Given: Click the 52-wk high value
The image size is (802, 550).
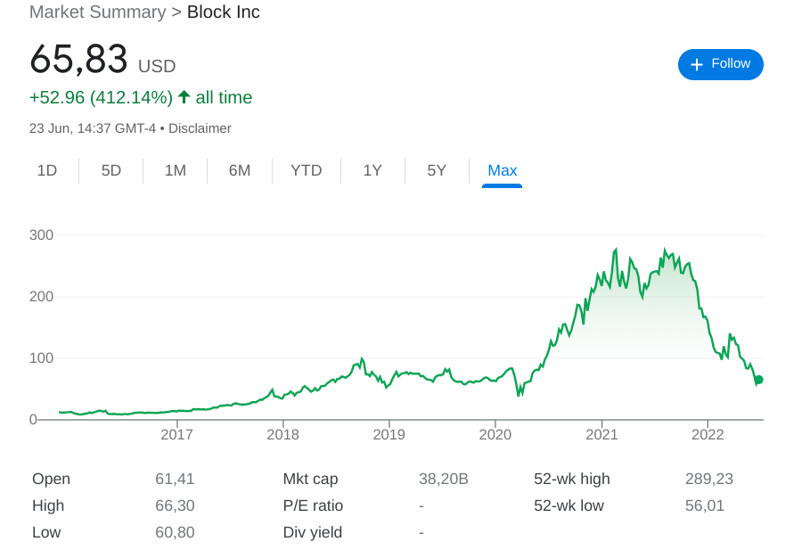Looking at the screenshot, I should click(x=708, y=479).
